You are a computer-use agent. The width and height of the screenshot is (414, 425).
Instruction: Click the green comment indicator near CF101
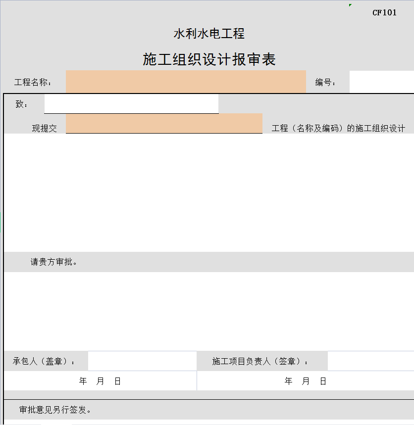(x=350, y=5)
